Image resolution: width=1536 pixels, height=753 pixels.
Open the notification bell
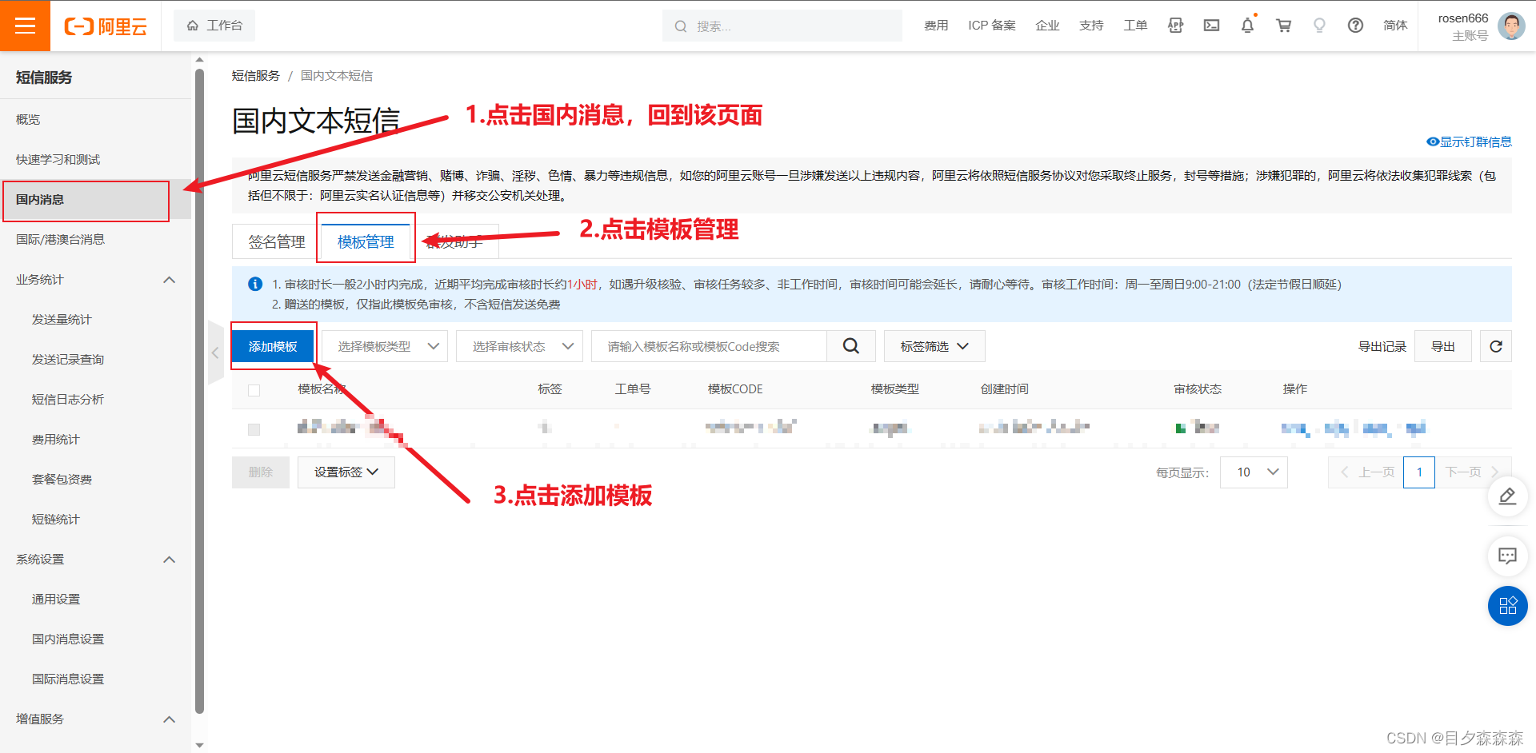pos(1247,26)
